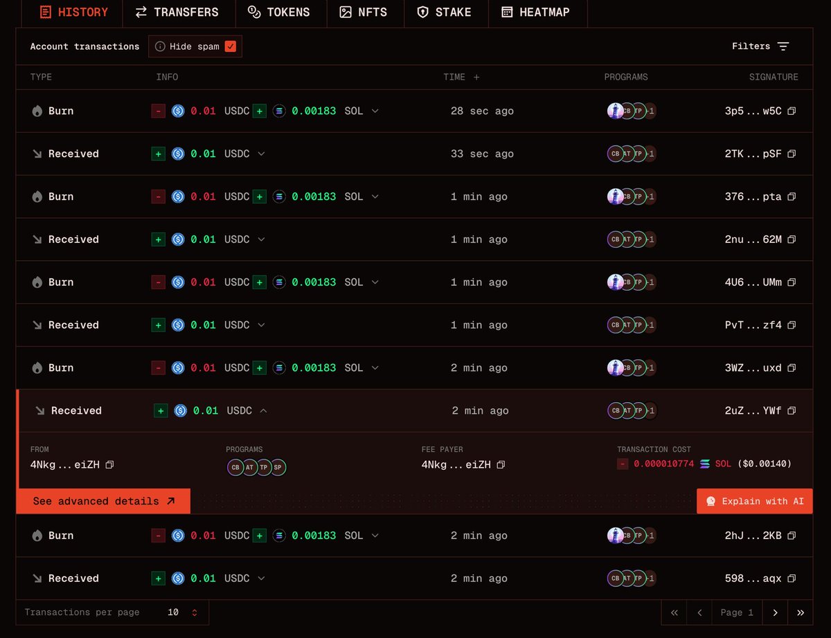
Task: Open the Filters menu
Action: pyautogui.click(x=760, y=46)
